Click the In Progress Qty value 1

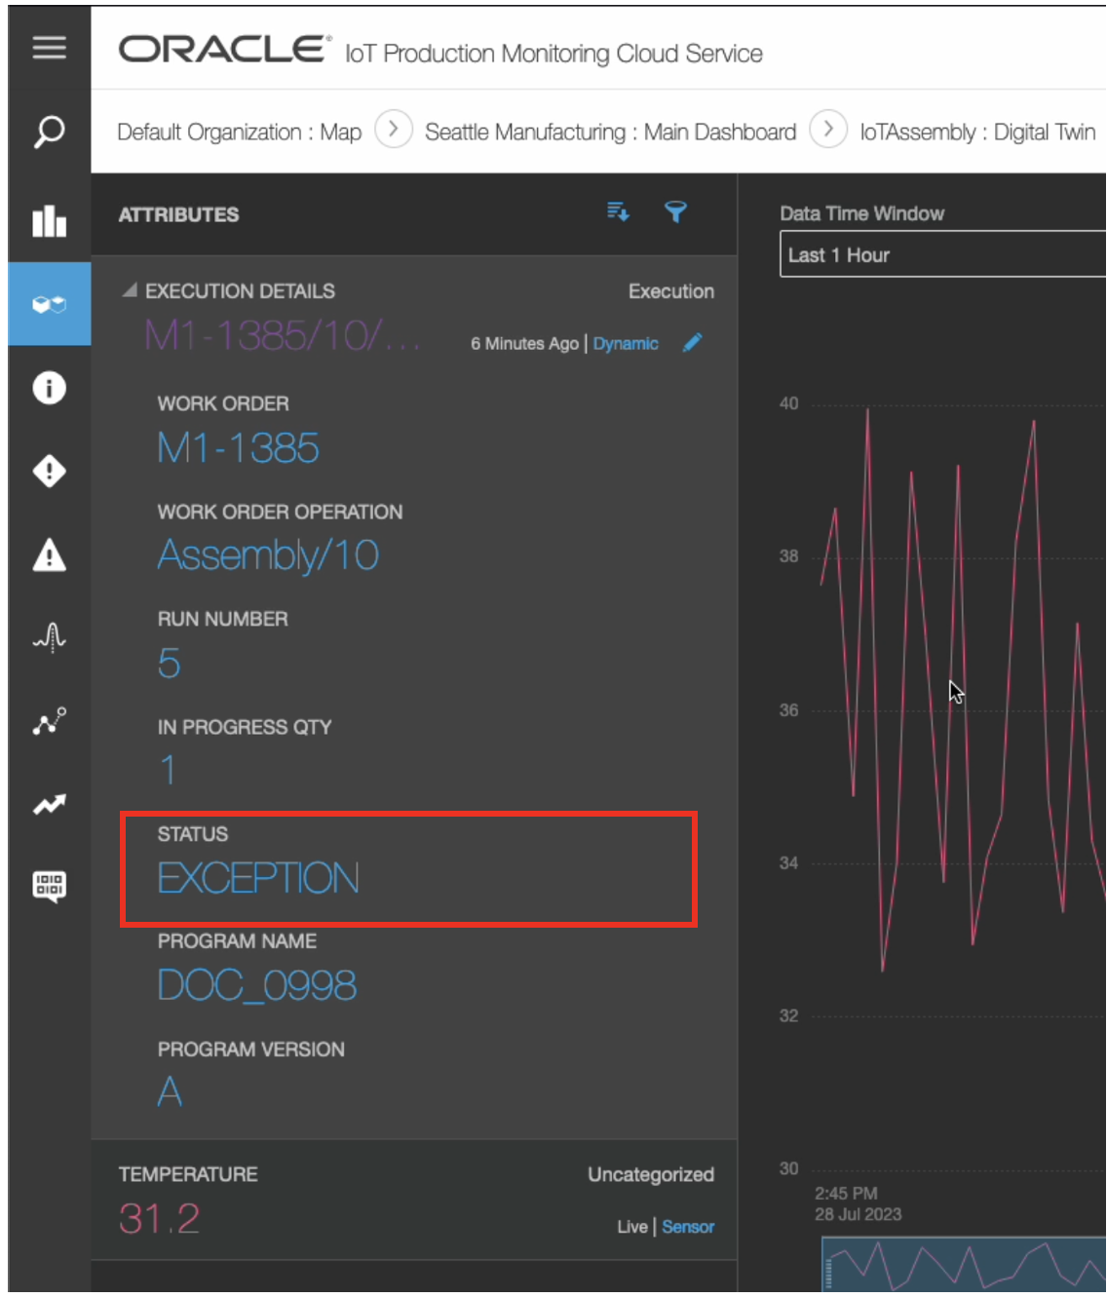168,771
